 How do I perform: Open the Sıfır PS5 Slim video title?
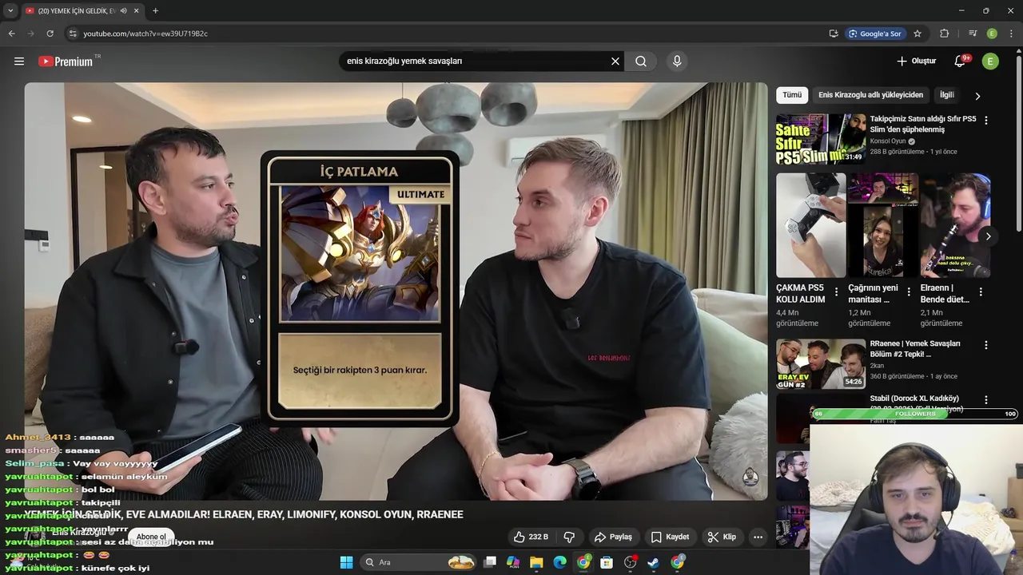tap(922, 125)
